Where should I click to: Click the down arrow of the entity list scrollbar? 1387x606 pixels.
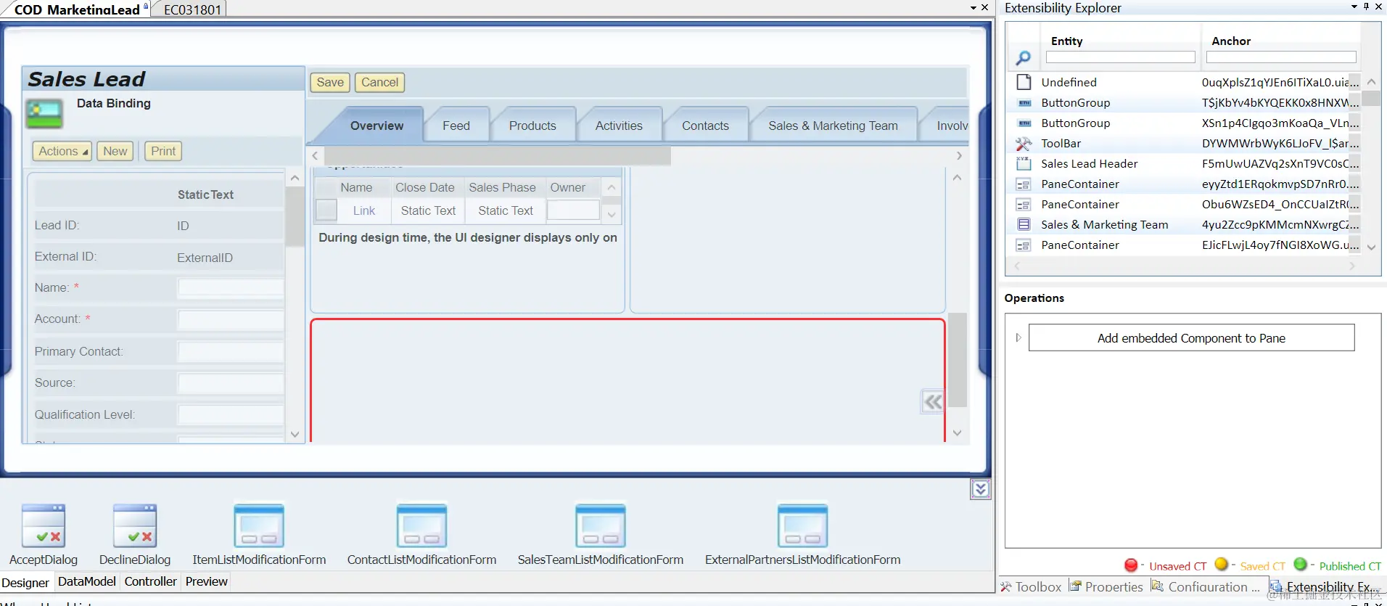tap(1371, 247)
